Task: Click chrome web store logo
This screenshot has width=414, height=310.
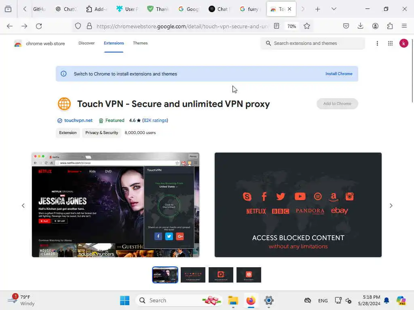Action: coord(40,44)
